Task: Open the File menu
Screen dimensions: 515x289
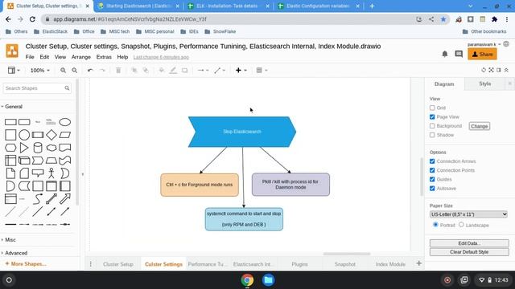Action: [x=30, y=57]
